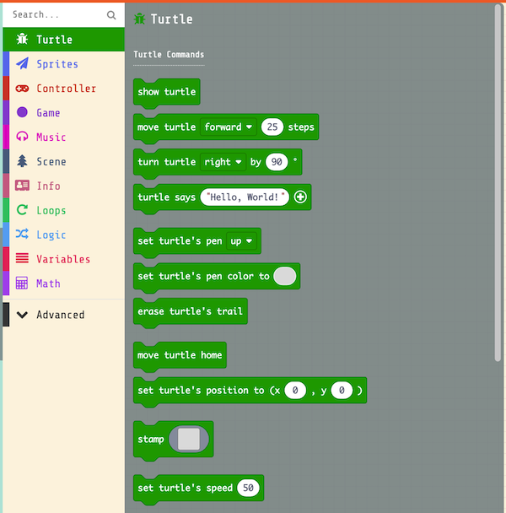Image resolution: width=506 pixels, height=513 pixels.
Task: Click the Math calculator icon
Action: [22, 283]
